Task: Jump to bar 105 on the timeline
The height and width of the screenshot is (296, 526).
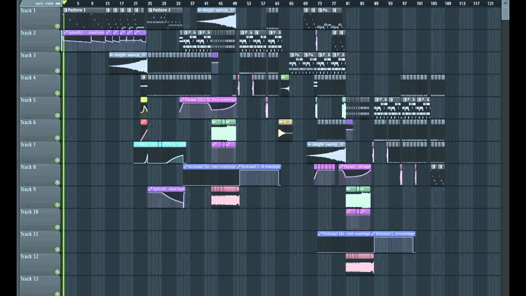Action: pyautogui.click(x=434, y=3)
